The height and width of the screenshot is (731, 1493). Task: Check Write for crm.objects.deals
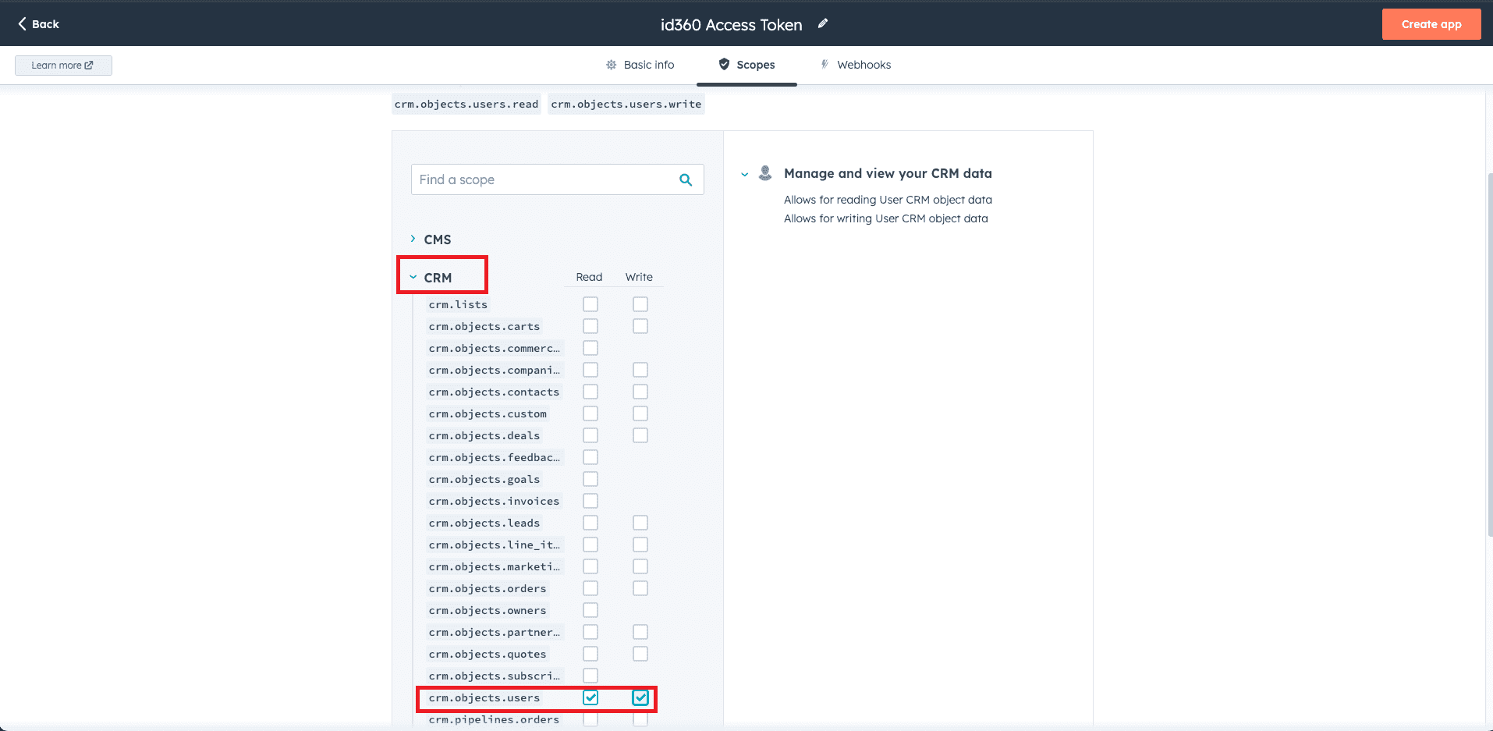click(640, 435)
